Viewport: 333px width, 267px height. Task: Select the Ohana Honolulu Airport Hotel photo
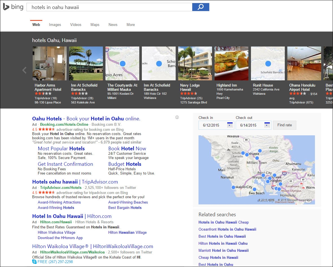pos(304,63)
